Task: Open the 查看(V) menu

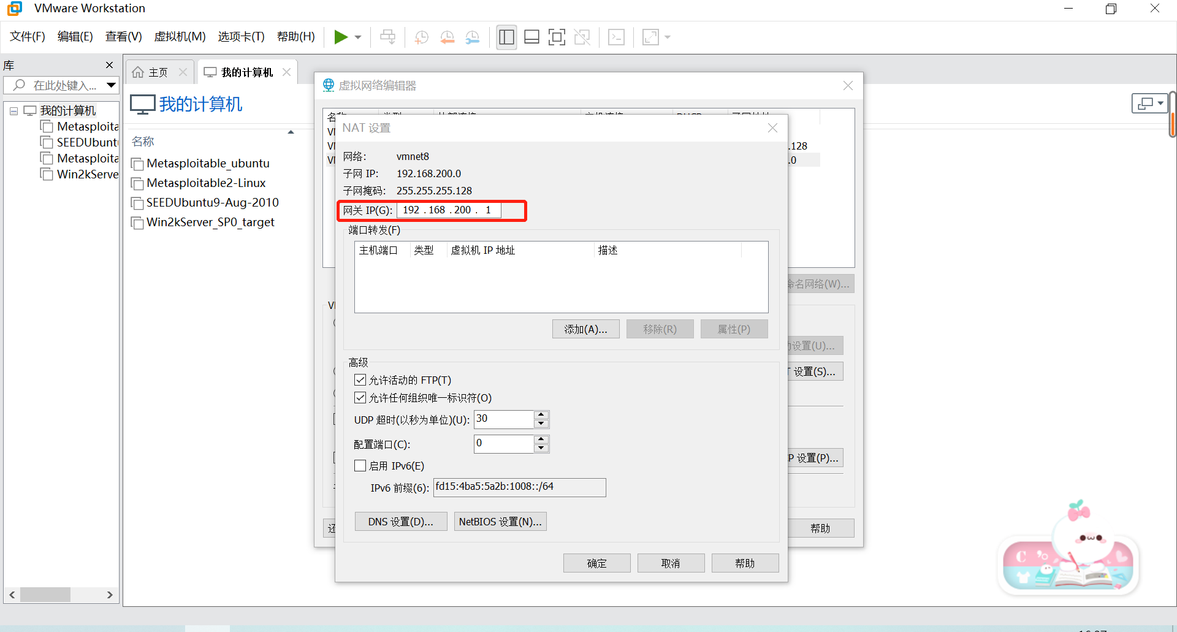Action: [x=124, y=37]
